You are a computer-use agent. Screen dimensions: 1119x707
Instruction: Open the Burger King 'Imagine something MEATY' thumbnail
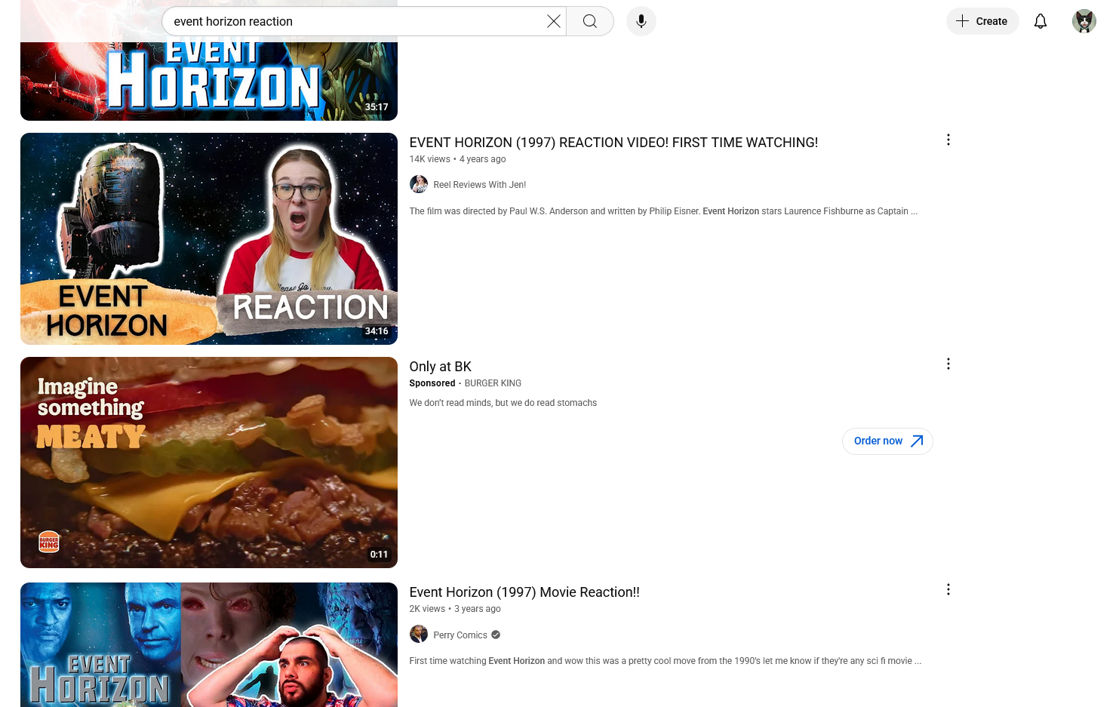click(209, 463)
